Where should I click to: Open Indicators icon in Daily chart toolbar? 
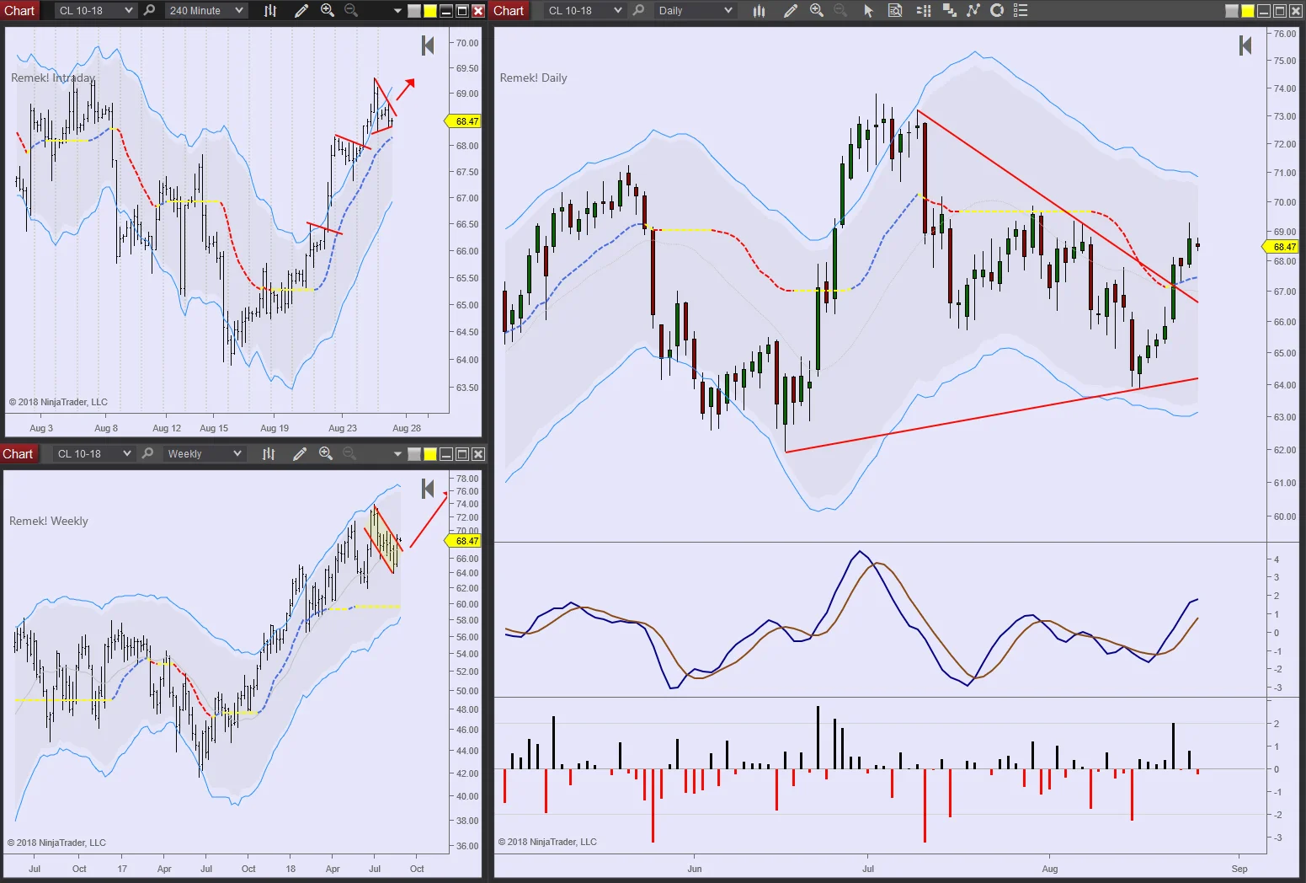[x=973, y=11]
